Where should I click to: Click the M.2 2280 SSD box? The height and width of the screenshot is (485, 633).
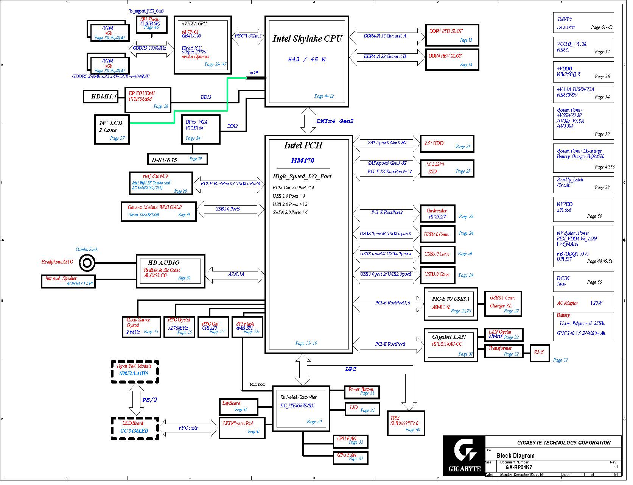tap(447, 168)
